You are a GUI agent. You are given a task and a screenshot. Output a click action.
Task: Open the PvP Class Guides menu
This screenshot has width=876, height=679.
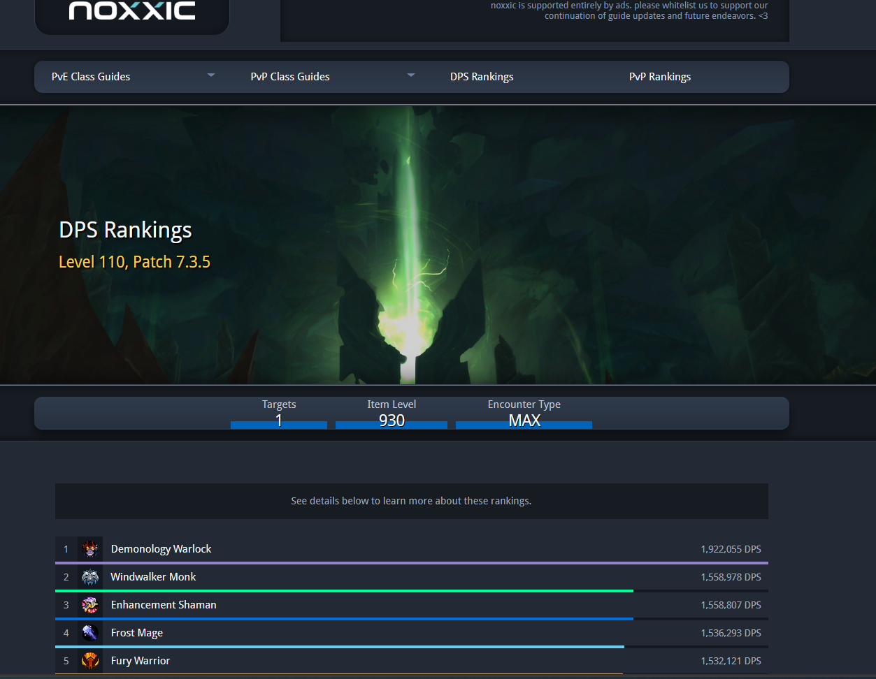[x=290, y=77]
